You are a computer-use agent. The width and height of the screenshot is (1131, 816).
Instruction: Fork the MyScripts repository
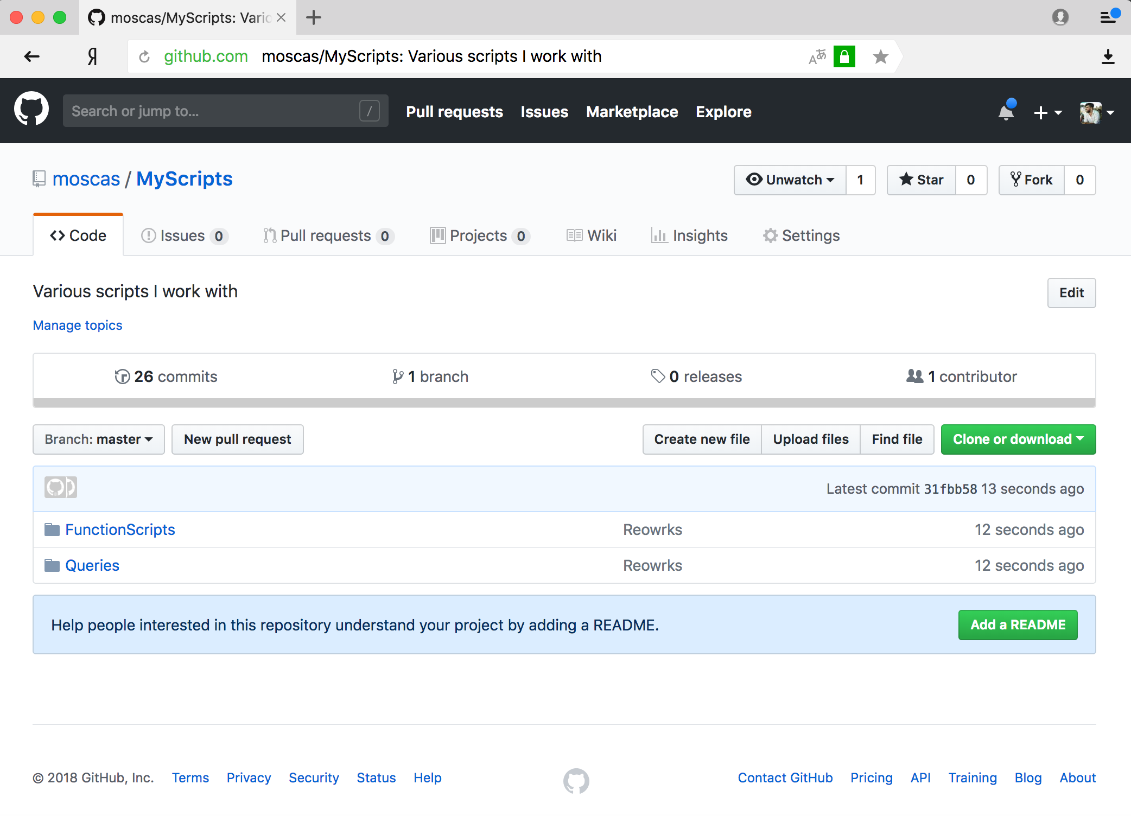point(1032,180)
